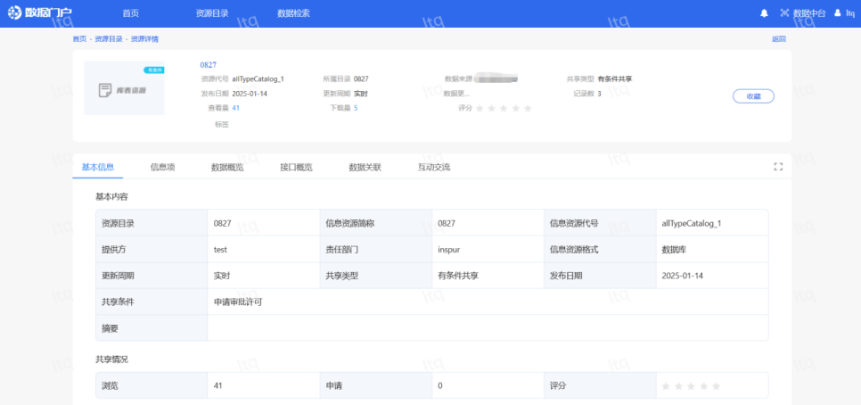The image size is (861, 405).
Task: Switch to the 互动交流 tab
Action: tap(434, 167)
